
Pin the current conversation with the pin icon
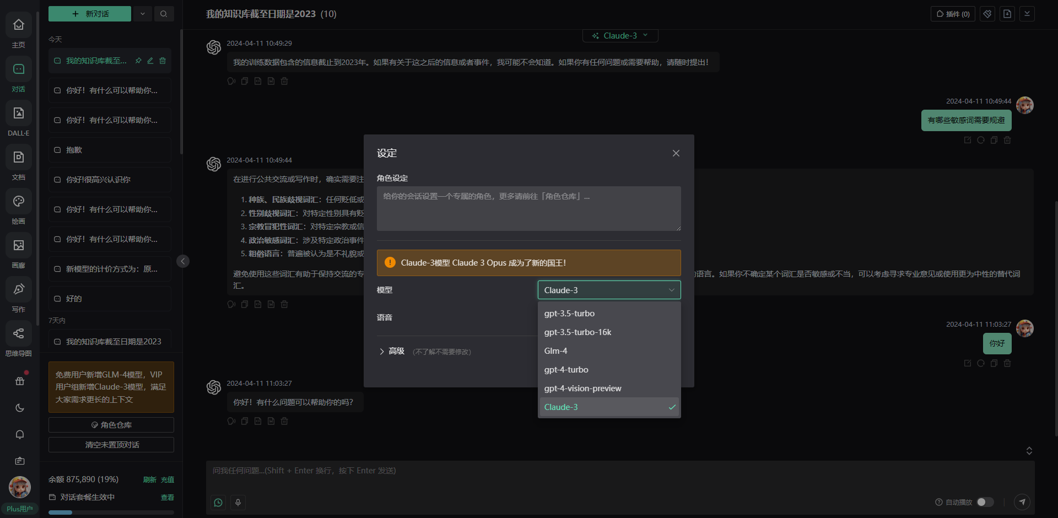(138, 61)
